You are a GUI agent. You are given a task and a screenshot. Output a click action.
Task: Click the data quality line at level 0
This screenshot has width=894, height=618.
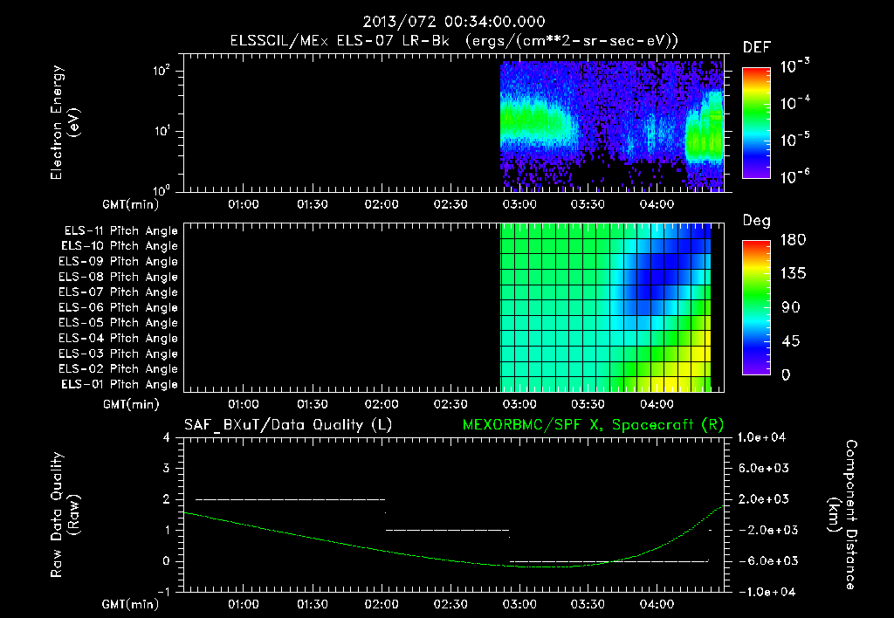[x=609, y=561]
